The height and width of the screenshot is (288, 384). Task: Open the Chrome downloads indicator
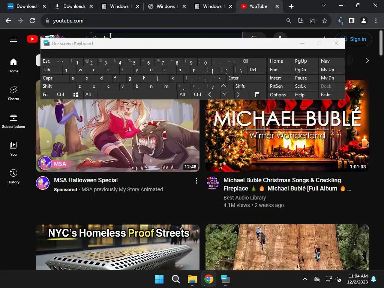(x=340, y=21)
